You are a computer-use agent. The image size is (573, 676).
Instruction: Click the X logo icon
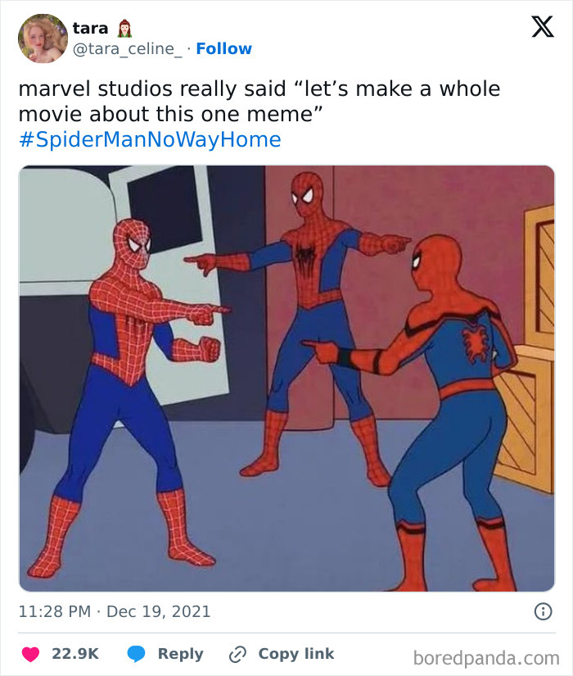click(544, 26)
